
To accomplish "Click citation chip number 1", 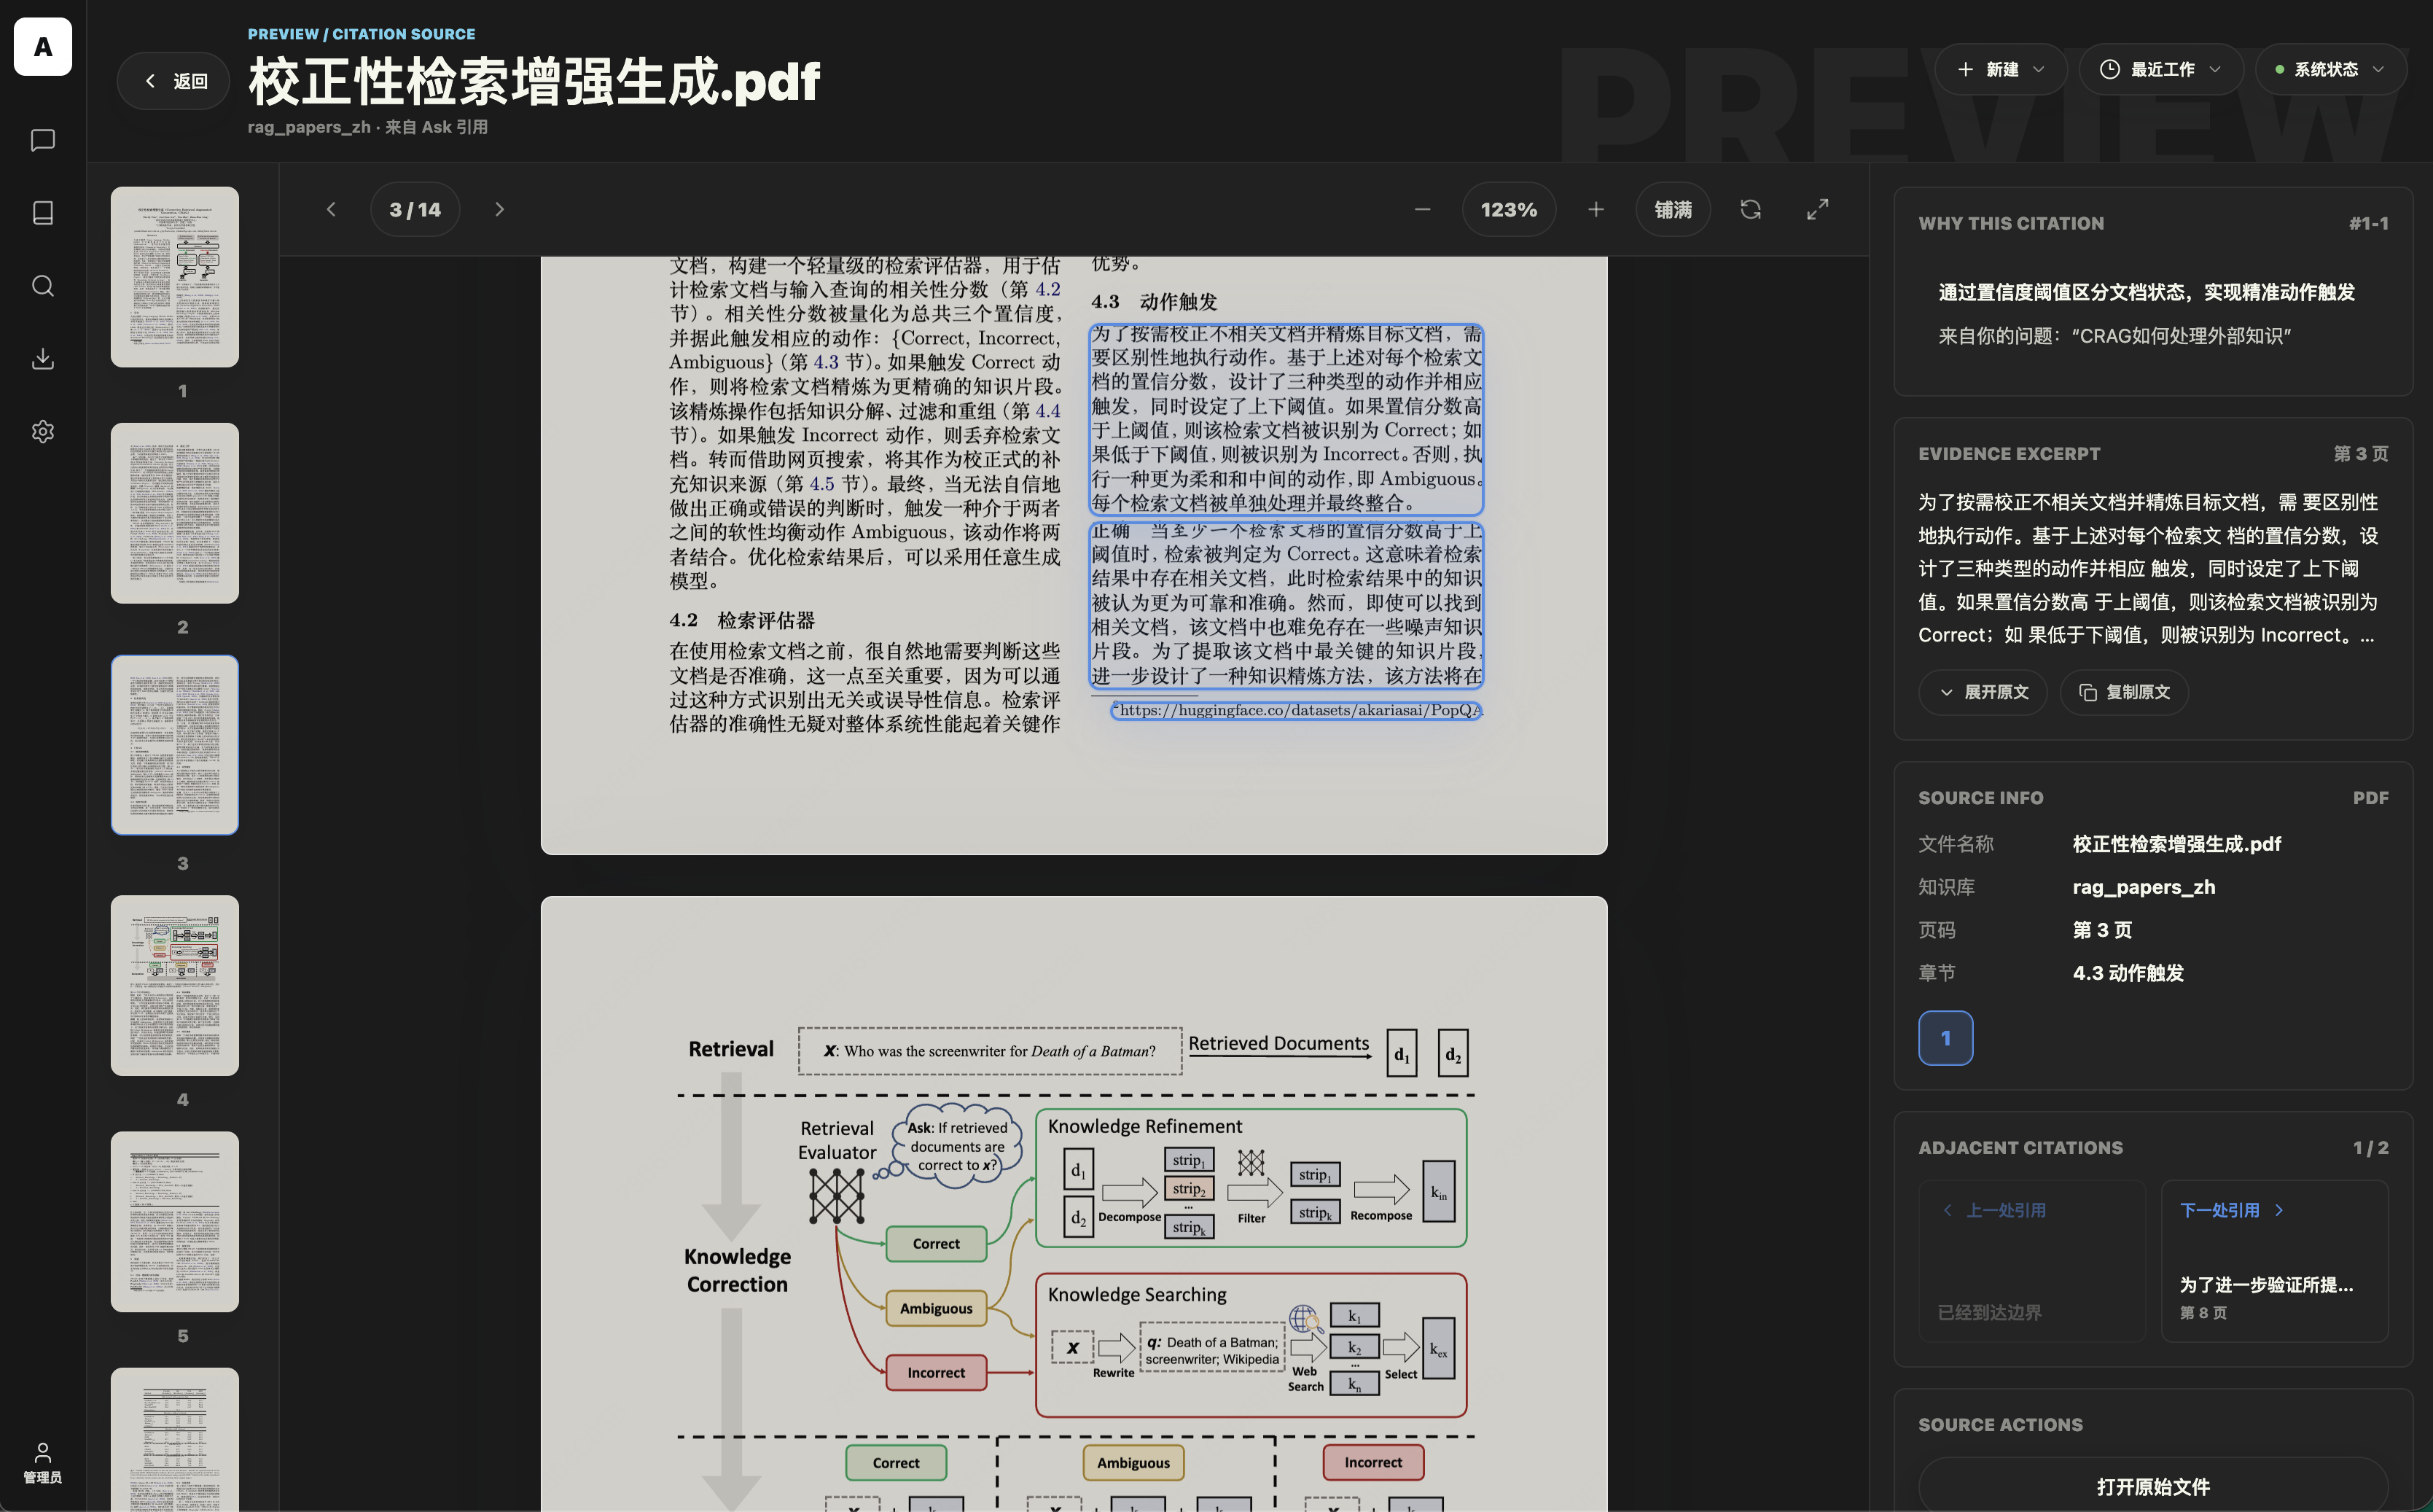I will click(1945, 1038).
